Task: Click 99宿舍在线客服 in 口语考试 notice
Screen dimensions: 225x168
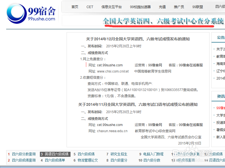Action: tap(191, 125)
